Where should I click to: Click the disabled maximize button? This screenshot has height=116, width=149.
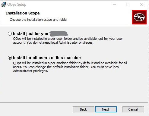pos(128,5)
